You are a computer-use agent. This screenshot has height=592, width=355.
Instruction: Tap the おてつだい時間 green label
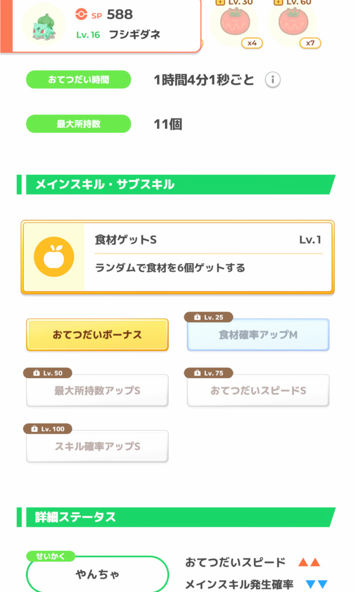[x=79, y=80]
